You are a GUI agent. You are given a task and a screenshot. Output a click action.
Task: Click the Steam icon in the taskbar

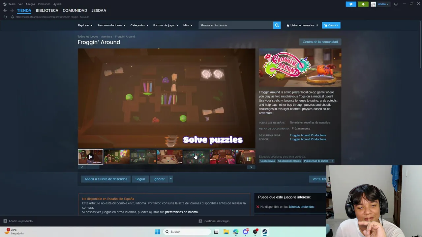click(265, 232)
